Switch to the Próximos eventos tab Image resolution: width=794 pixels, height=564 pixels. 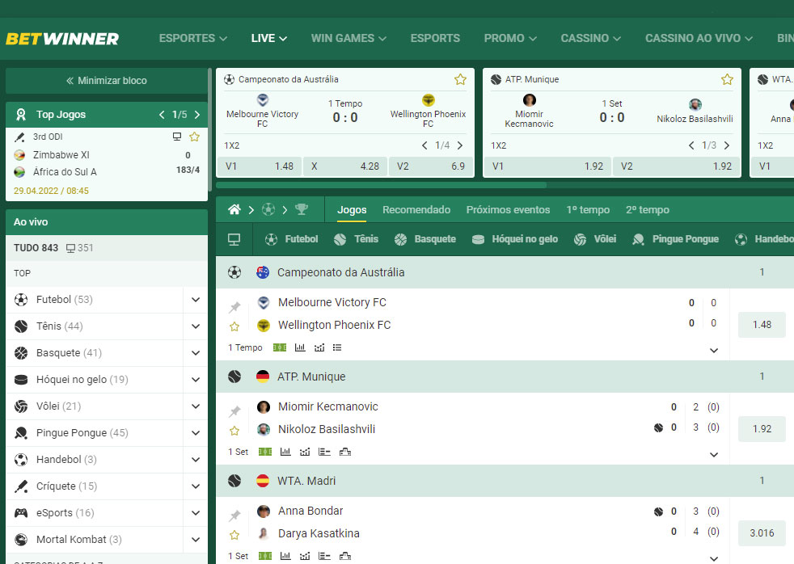[508, 210]
